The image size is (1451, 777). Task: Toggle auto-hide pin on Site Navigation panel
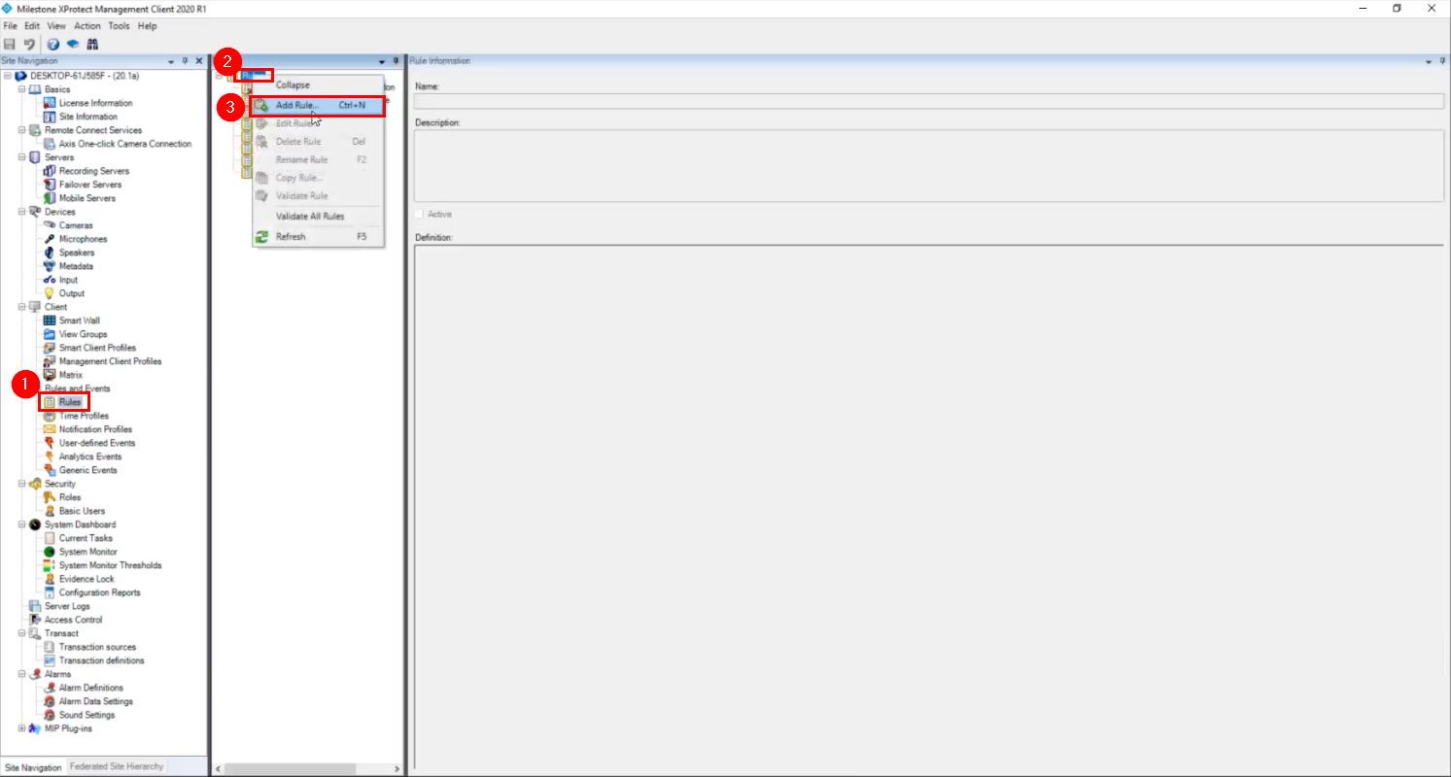point(184,59)
